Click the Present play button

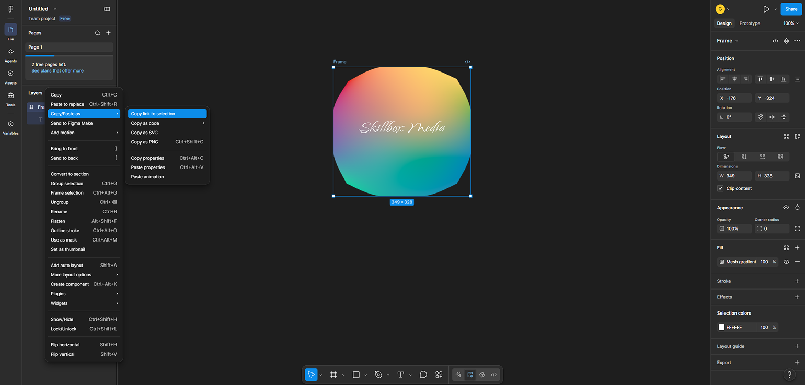(766, 9)
